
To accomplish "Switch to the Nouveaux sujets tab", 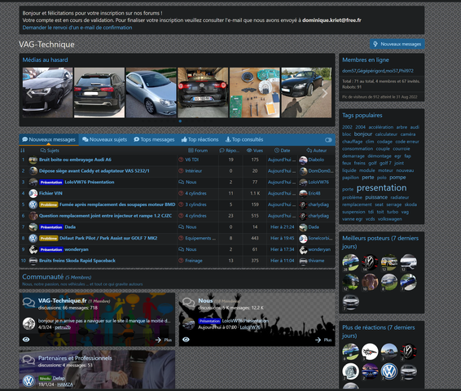I will point(105,139).
